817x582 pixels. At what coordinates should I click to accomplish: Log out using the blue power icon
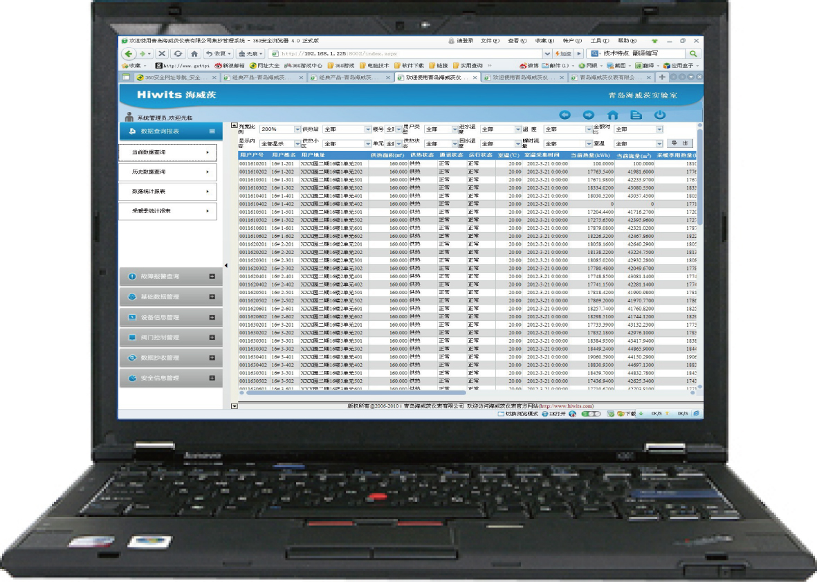click(x=660, y=115)
